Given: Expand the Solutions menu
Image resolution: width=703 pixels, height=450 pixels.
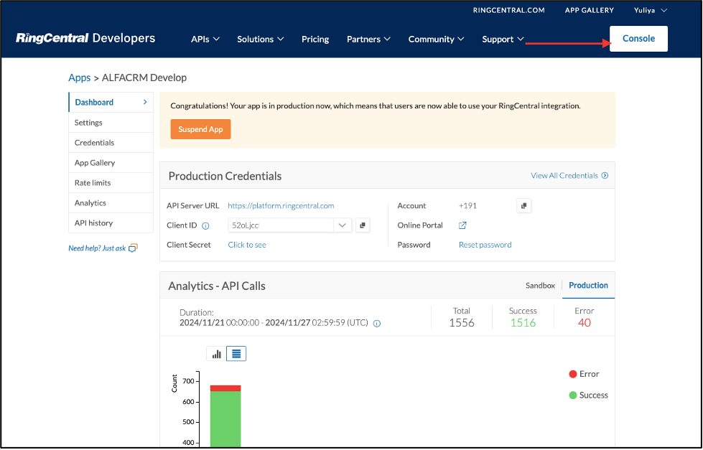Looking at the screenshot, I should point(261,39).
